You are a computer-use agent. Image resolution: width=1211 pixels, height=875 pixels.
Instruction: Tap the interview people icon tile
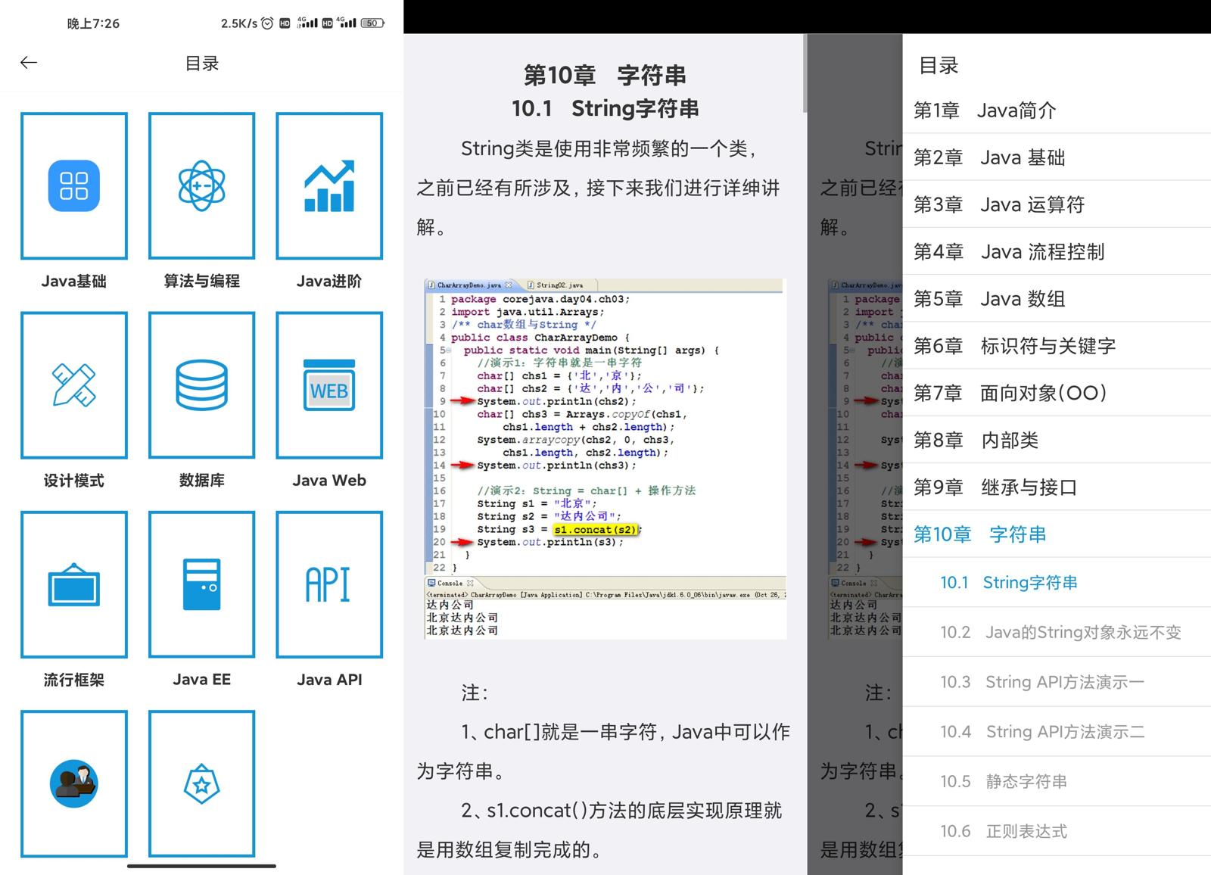click(x=74, y=783)
